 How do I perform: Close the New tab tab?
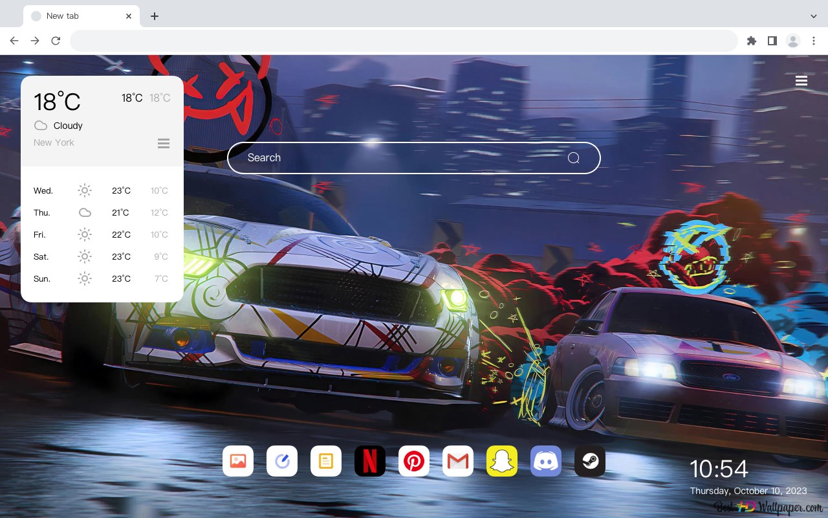tap(129, 16)
